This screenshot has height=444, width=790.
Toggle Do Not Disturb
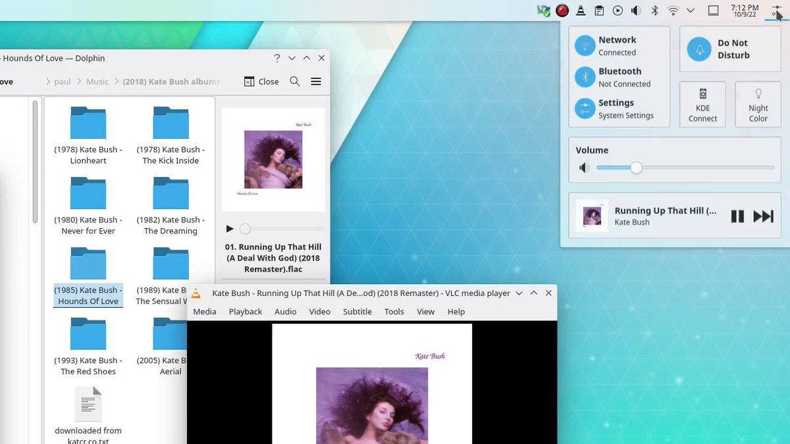(x=729, y=49)
